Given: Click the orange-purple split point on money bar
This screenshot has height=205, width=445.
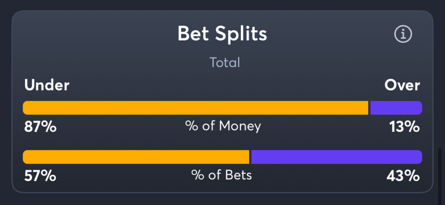Looking at the screenshot, I should coord(369,108).
